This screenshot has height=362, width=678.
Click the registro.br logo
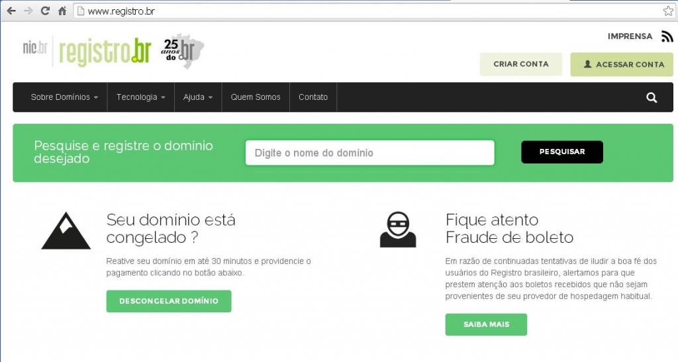105,52
